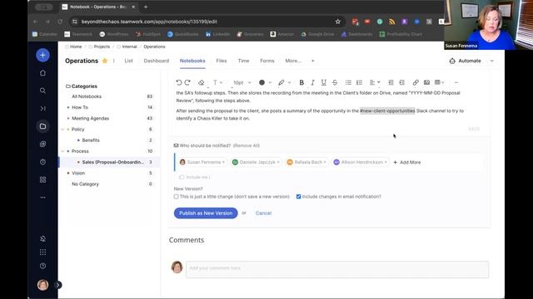Insert a numbered list

pyautogui.click(x=359, y=82)
